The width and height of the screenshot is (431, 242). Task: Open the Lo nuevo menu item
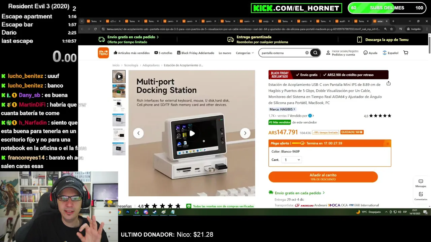pyautogui.click(x=225, y=53)
